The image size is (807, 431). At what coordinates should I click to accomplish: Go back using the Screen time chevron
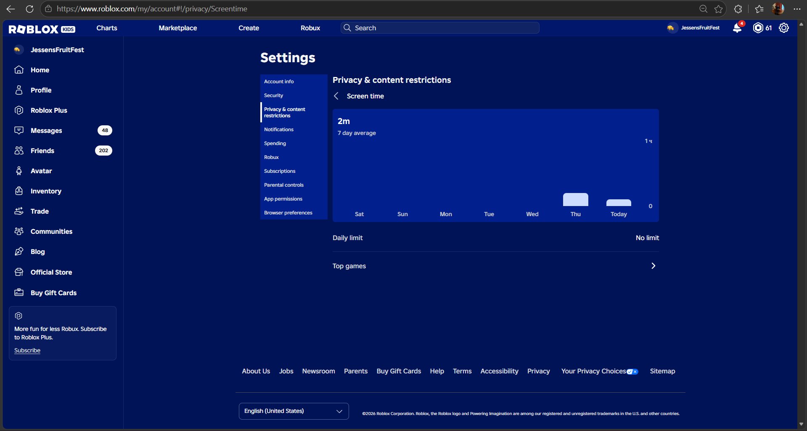point(336,96)
